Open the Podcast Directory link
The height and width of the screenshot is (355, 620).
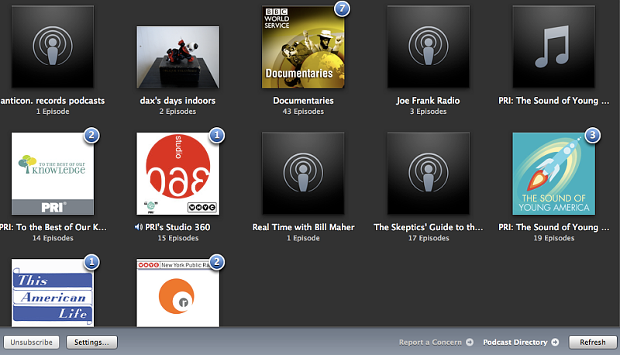click(515, 343)
